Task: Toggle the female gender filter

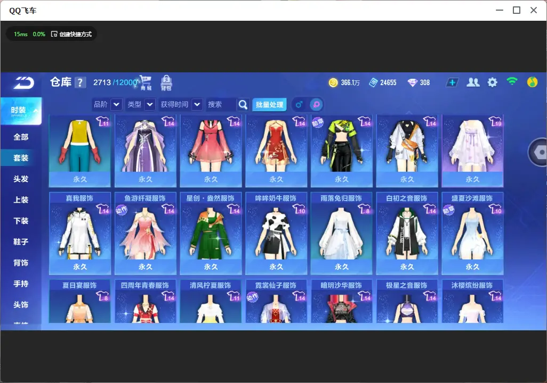Action: [316, 104]
